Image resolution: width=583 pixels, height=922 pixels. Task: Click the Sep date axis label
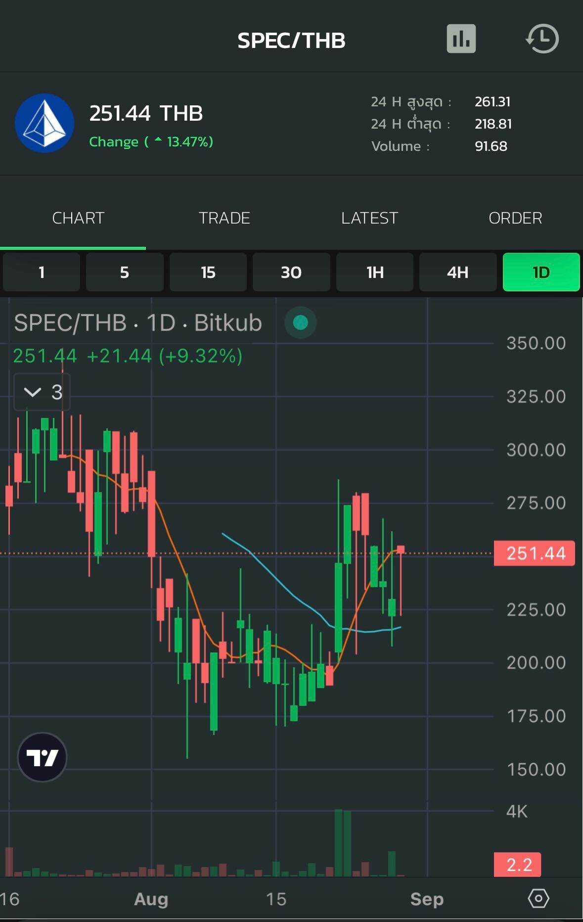[427, 899]
